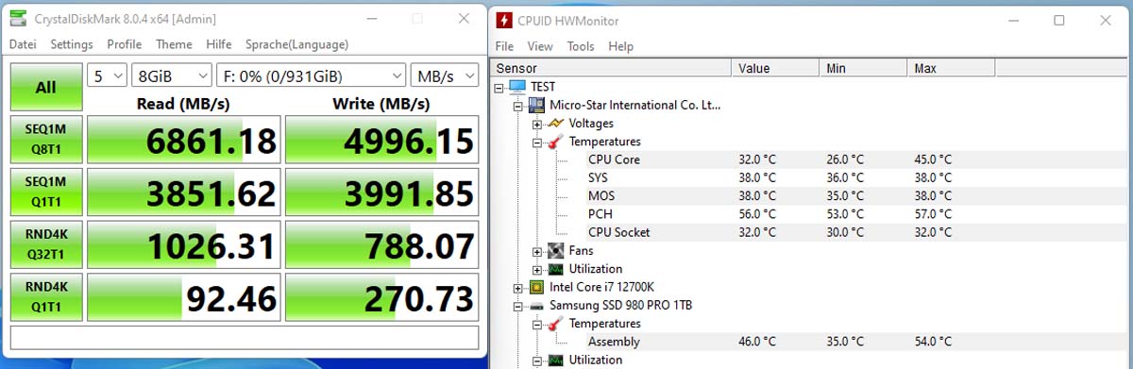Click the TEST computer monitor icon
This screenshot has height=369, width=1133.
[x=517, y=87]
